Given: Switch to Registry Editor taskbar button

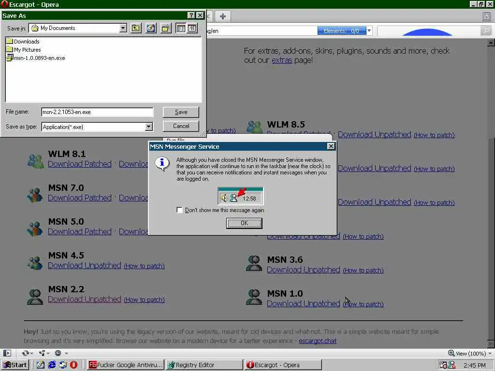Looking at the screenshot, I should pos(204,365).
